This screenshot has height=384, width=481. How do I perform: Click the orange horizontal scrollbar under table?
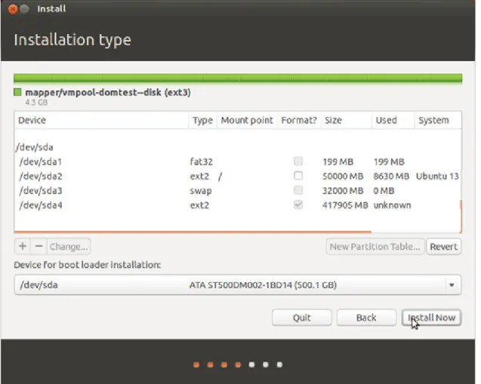(193, 232)
